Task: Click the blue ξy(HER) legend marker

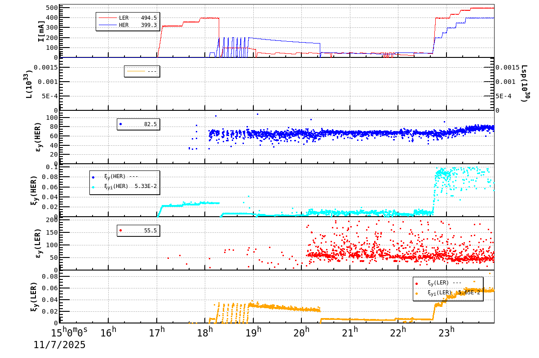Action: pyautogui.click(x=93, y=177)
